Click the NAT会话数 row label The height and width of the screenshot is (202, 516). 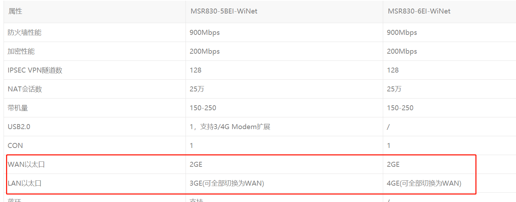[25, 89]
